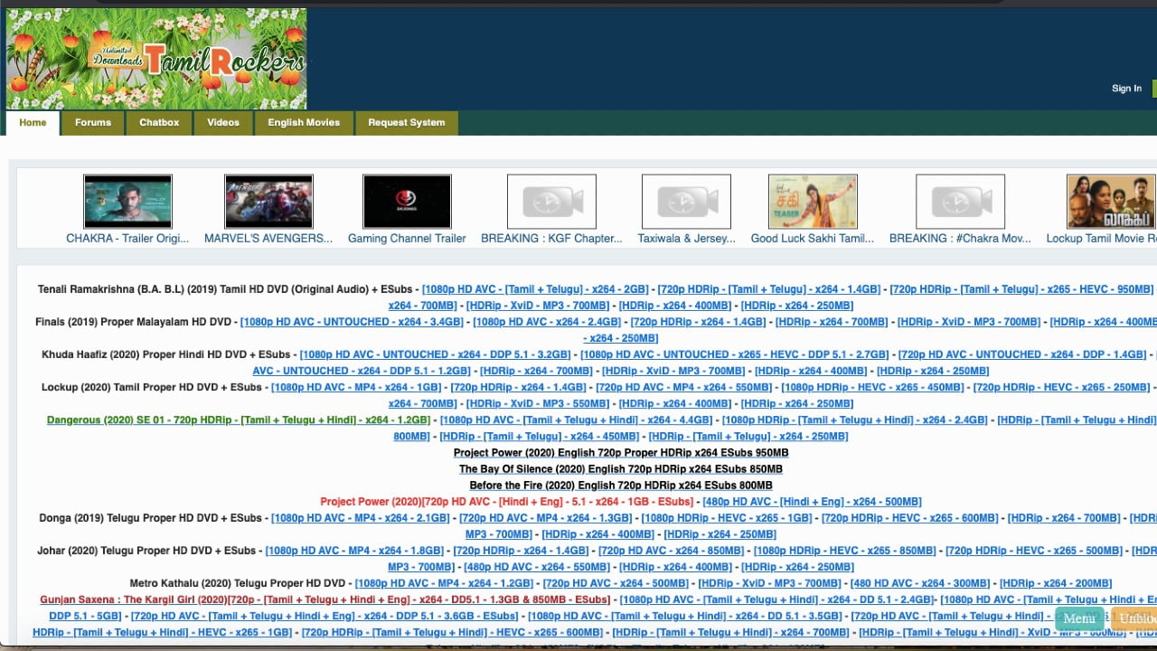Open the Good Luck Sakhi teaser thumbnail
This screenshot has width=1157, height=651.
pos(813,202)
